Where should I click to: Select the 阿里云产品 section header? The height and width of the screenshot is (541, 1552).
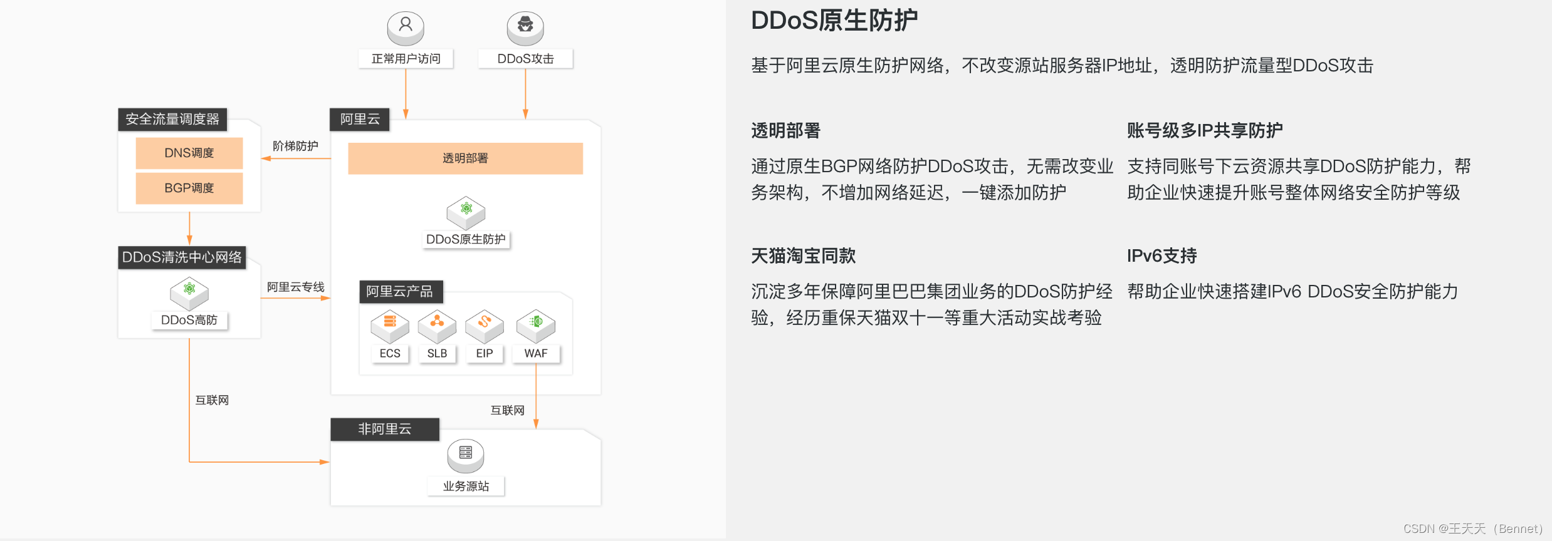pos(400,292)
